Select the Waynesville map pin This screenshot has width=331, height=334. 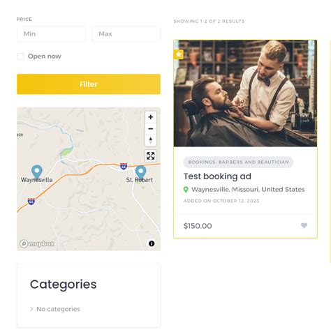click(37, 172)
